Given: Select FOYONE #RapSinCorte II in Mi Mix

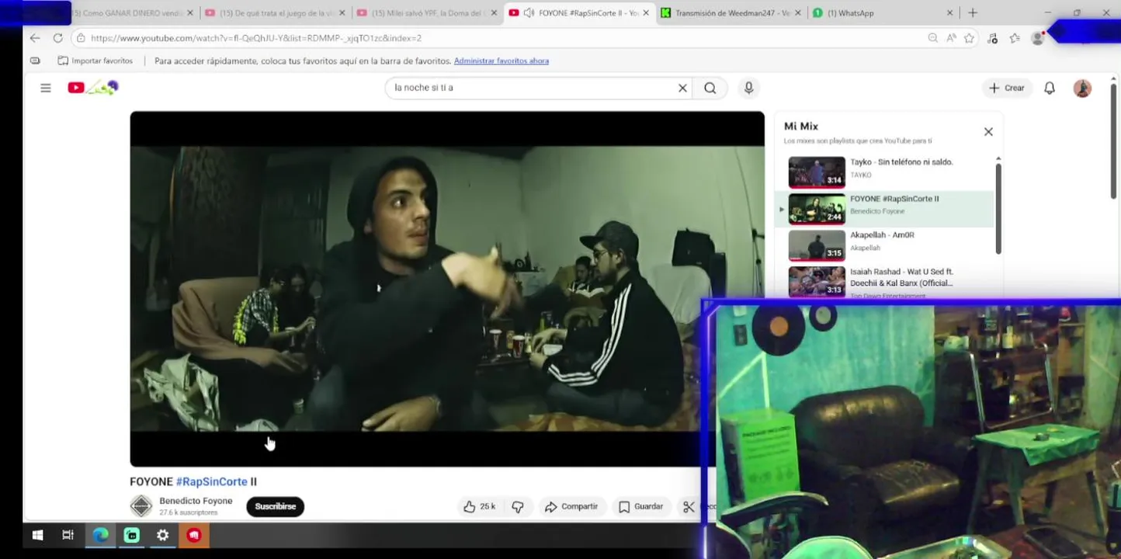Looking at the screenshot, I should click(884, 209).
